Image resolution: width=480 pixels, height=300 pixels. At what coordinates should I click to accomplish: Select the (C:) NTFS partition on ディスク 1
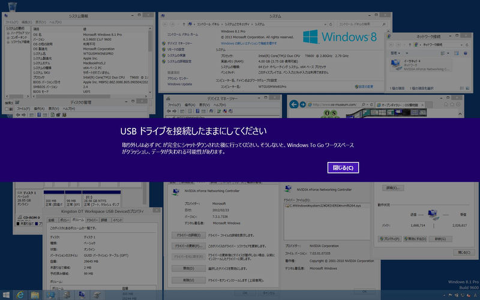[101, 199]
